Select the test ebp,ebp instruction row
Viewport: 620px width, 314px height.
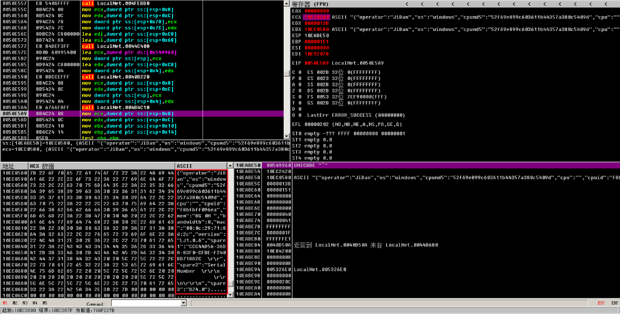142,138
